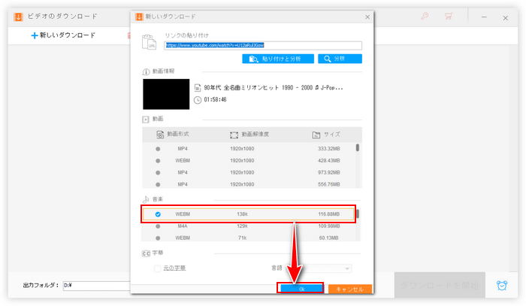Click the video info circle icon
The image size is (526, 306).
pos(146,71)
